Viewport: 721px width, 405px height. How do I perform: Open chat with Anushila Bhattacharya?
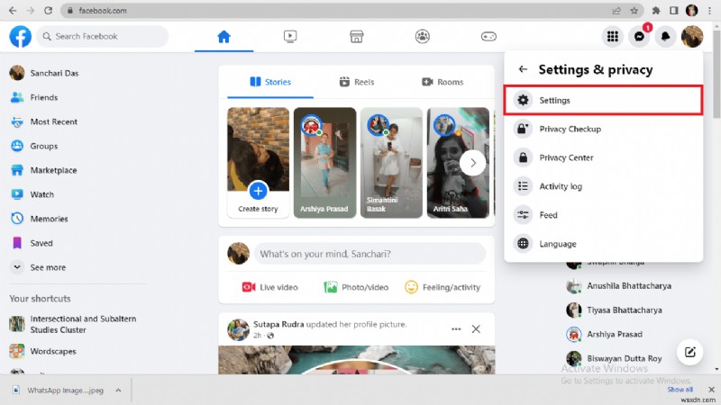coord(630,286)
